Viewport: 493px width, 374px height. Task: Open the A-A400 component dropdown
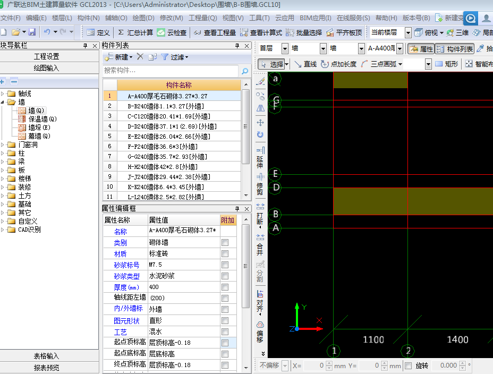coord(399,48)
